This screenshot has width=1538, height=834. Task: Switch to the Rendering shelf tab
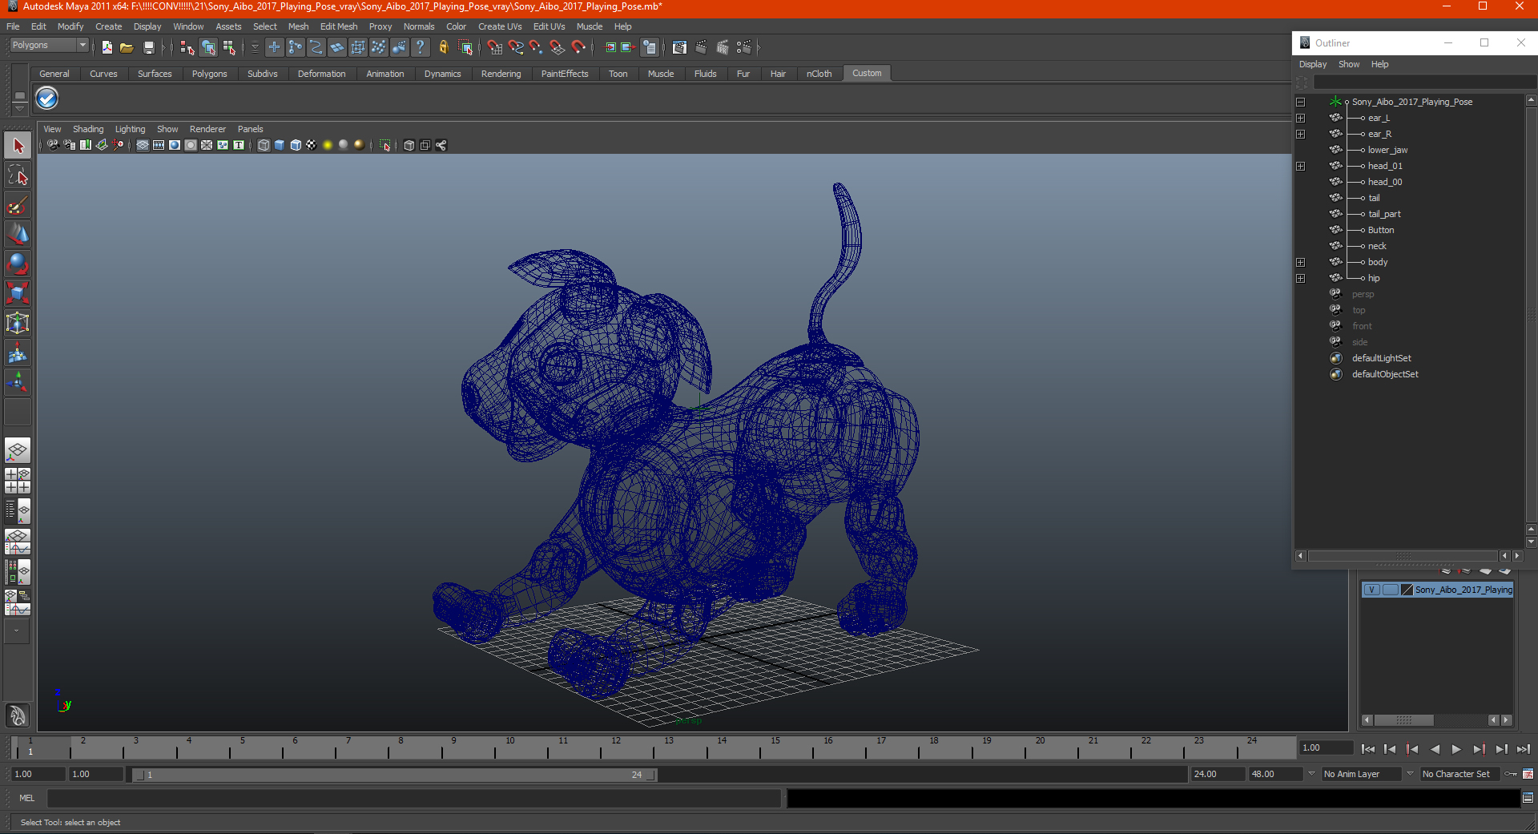pos(501,74)
